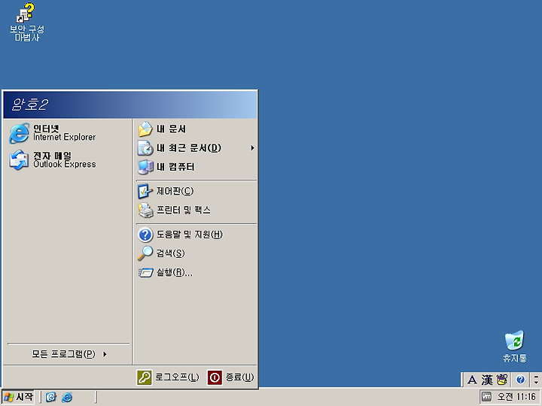The height and width of the screenshot is (406, 542).
Task: Click the language bar help icon
Action: 521,380
